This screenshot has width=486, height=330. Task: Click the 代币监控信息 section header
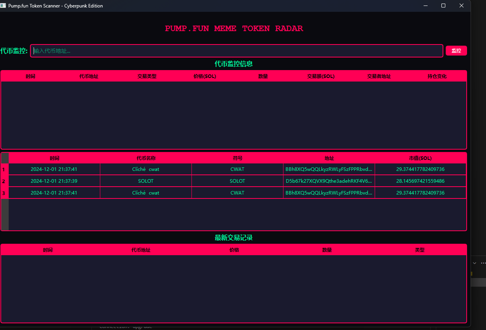[x=233, y=64]
